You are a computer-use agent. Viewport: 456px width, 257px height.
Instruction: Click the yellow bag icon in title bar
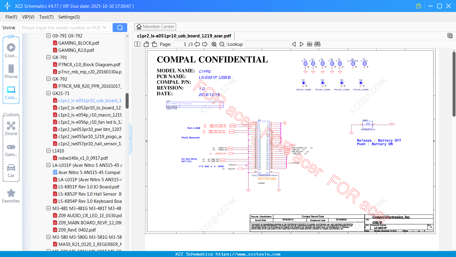[419, 6]
